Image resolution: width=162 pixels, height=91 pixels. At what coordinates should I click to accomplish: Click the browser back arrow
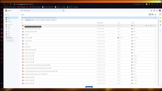pos(5,4)
